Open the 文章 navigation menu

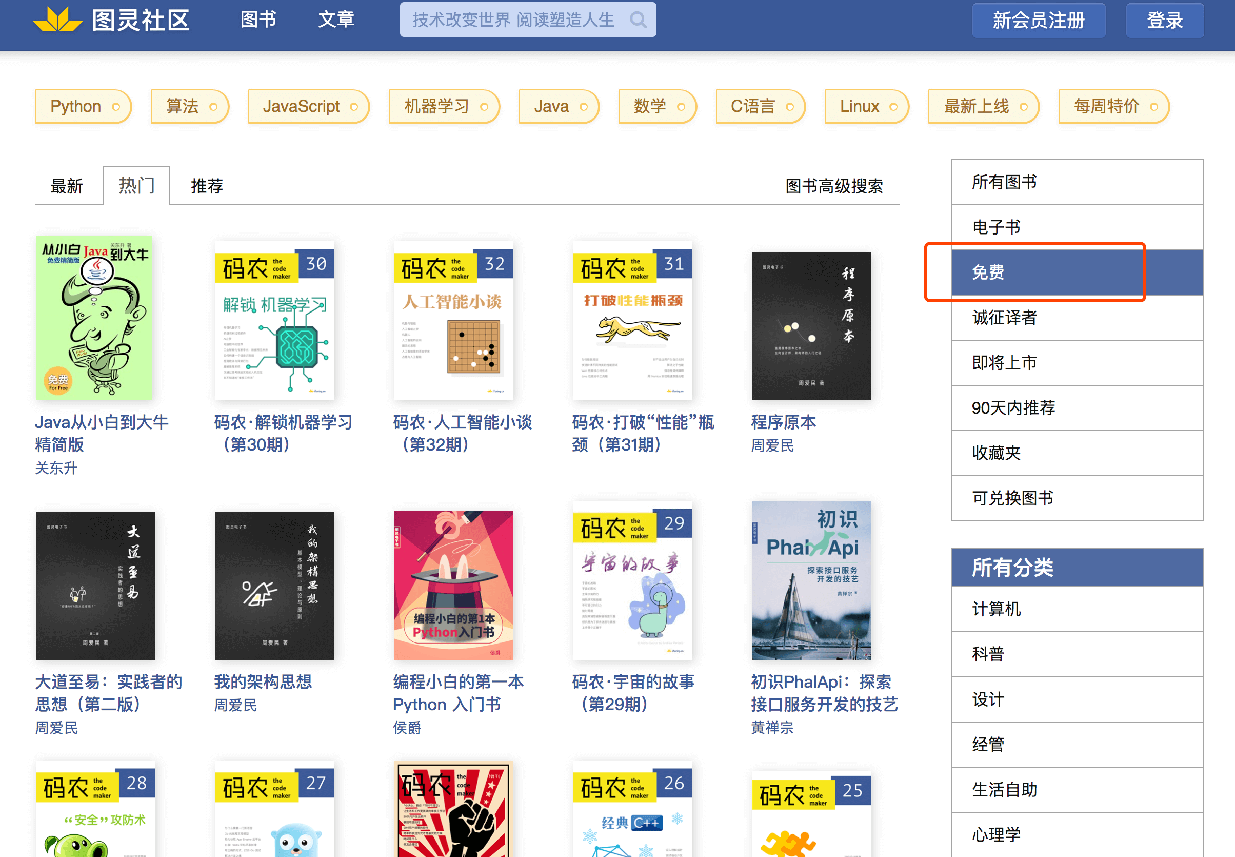tap(336, 20)
